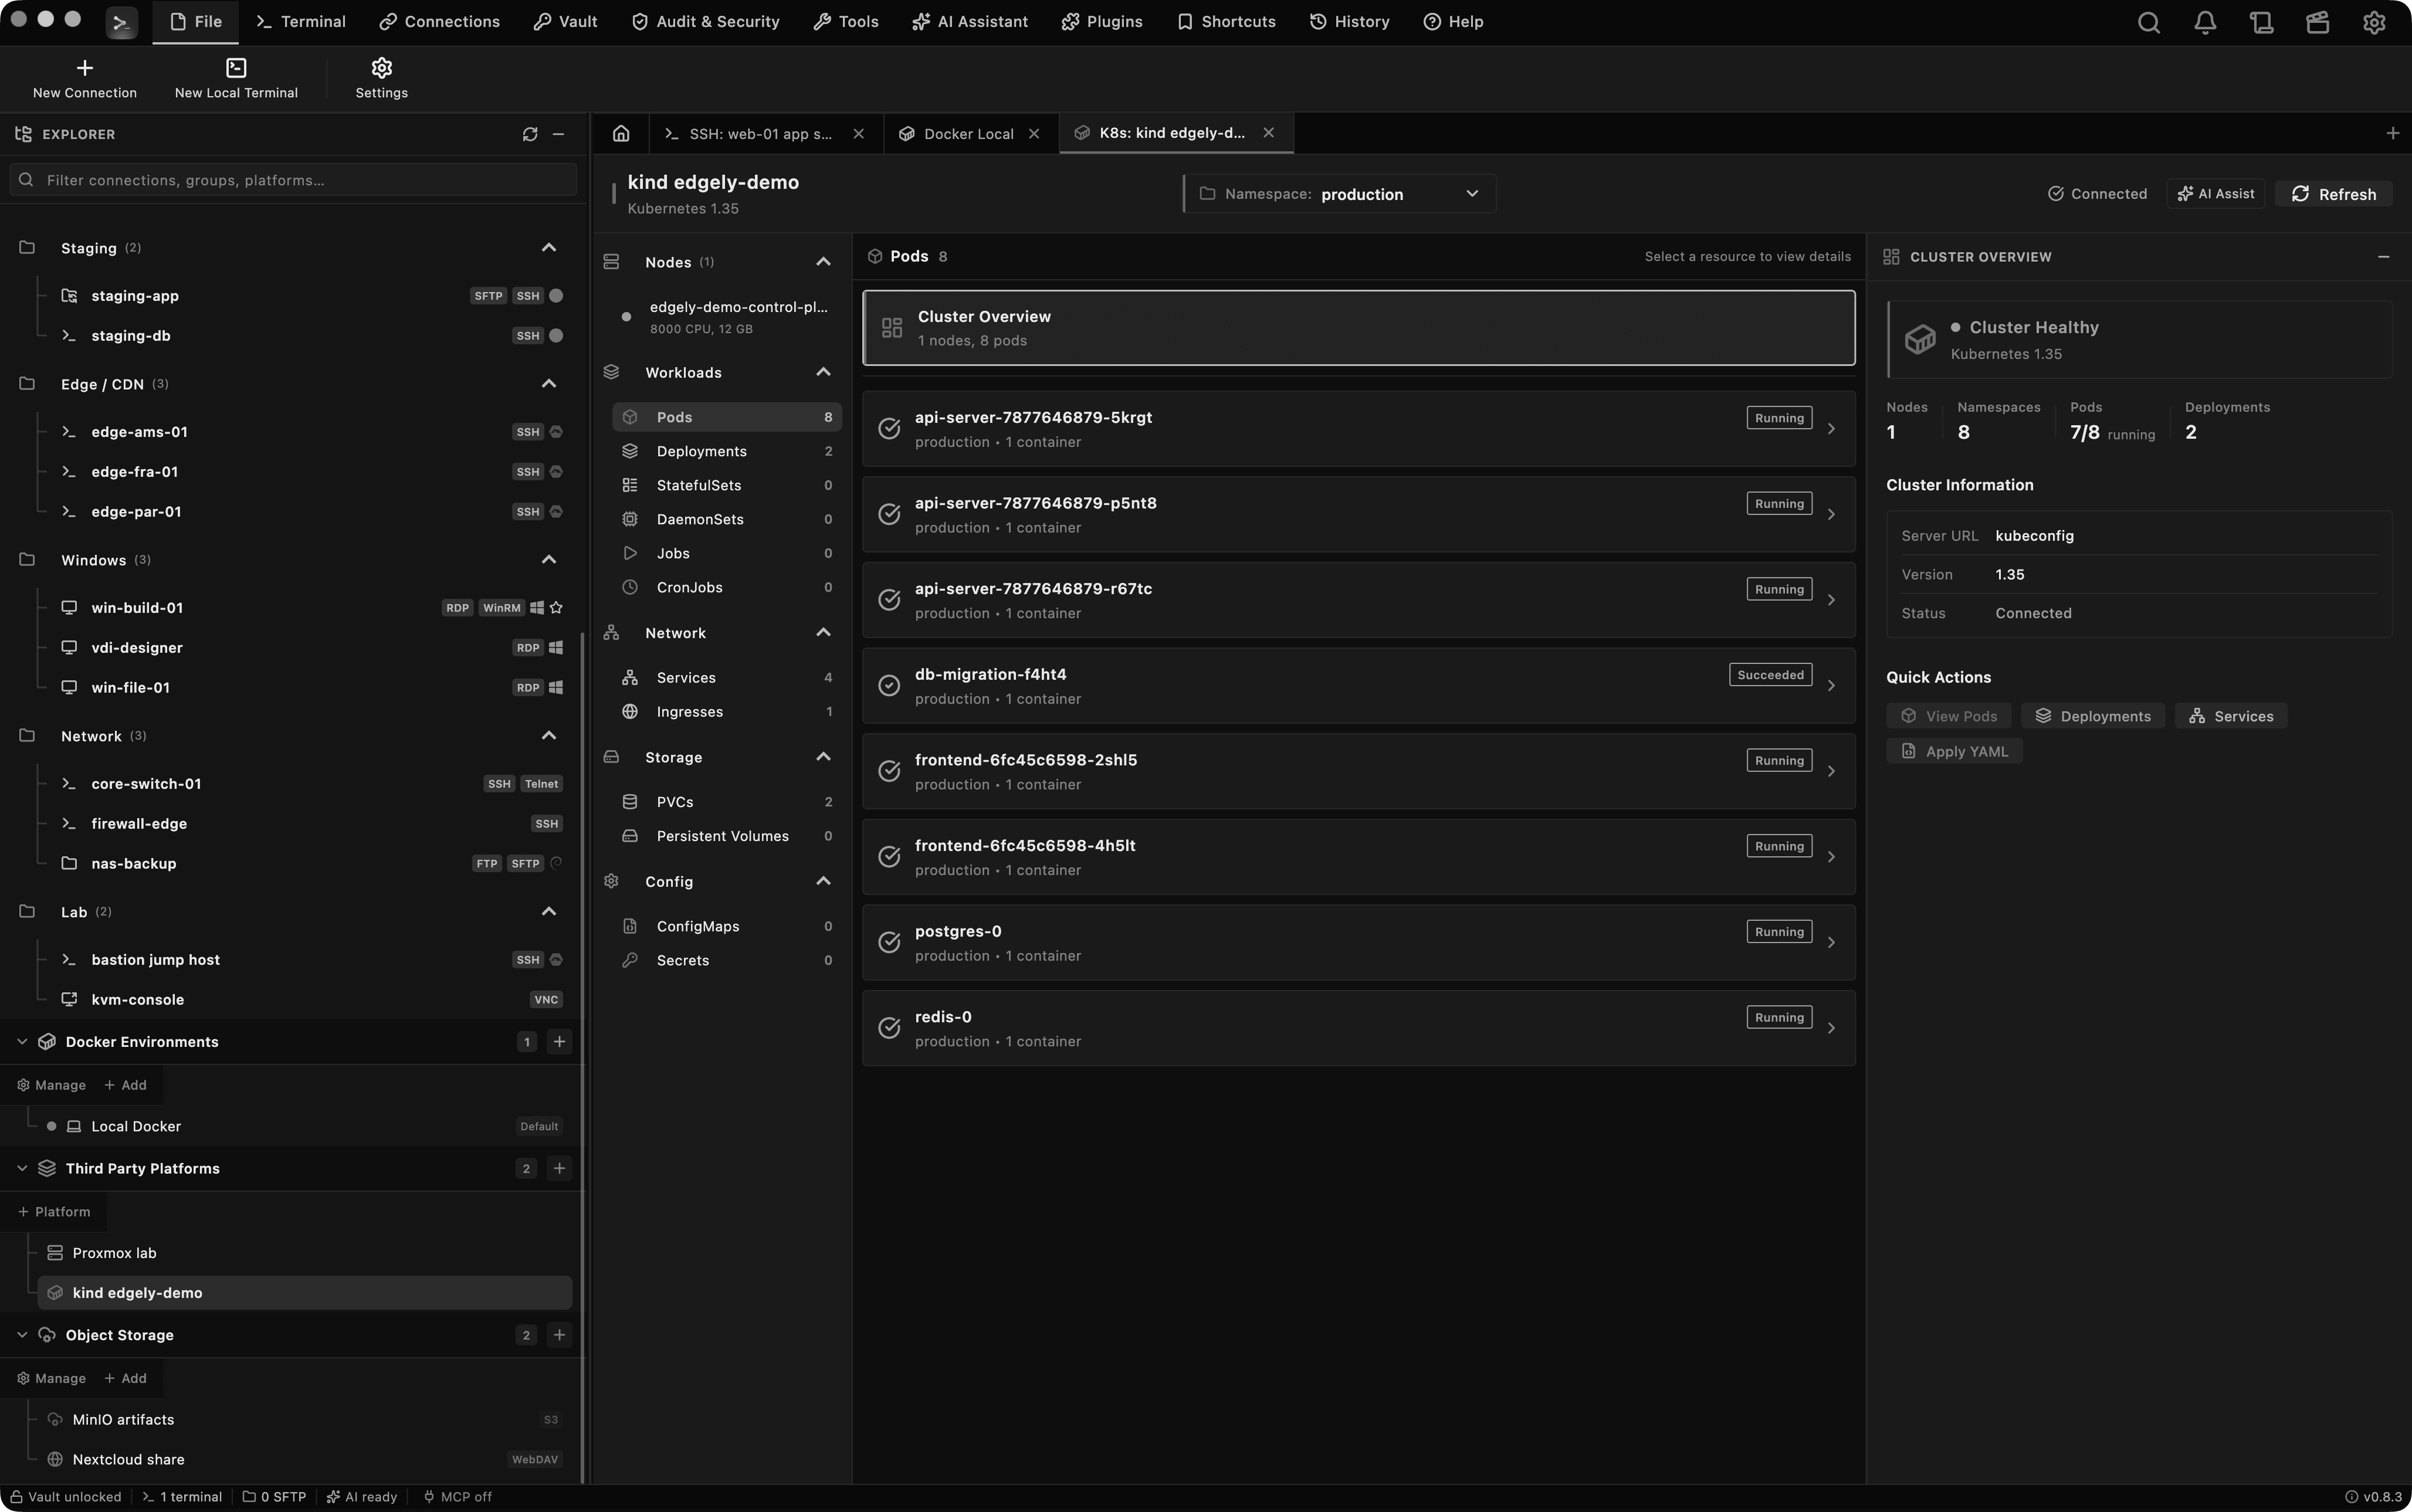Minimize the Cluster Overview side panel
Viewport: 2412px width, 1512px height.
tap(2383, 257)
